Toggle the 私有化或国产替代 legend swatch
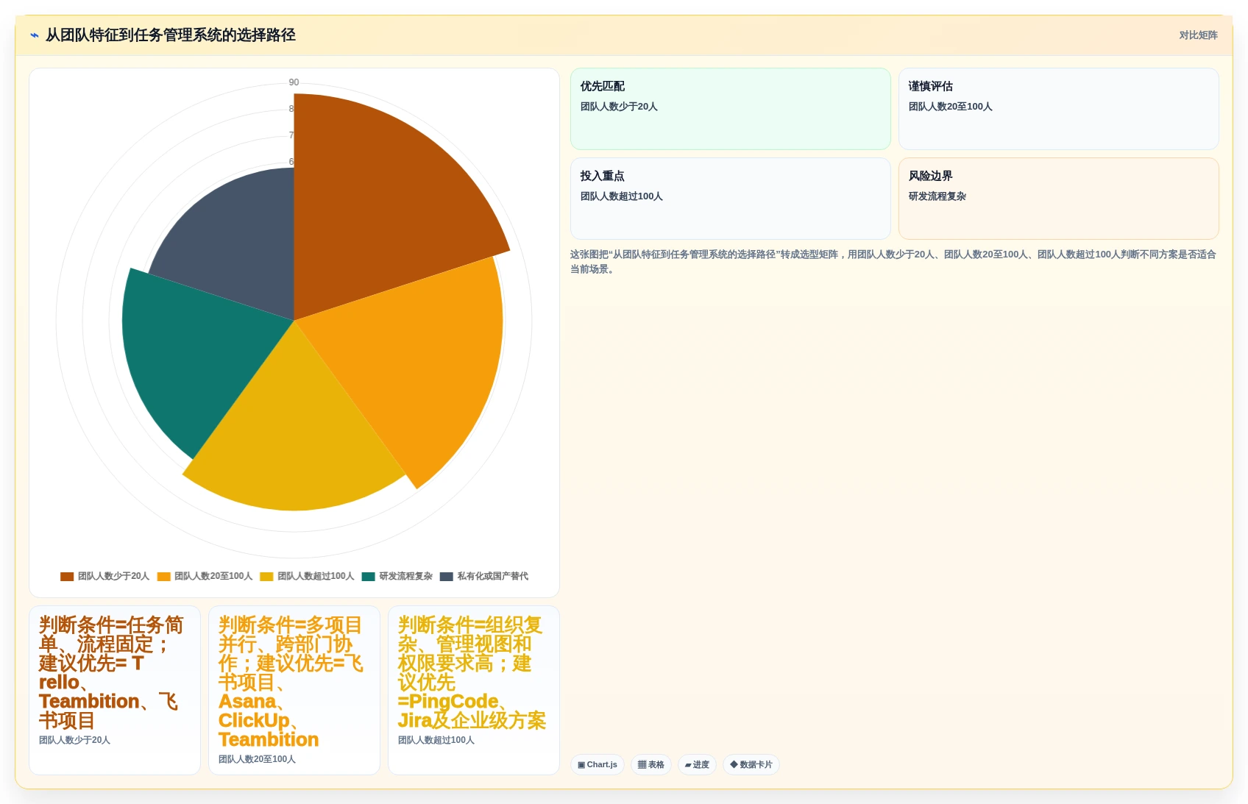Viewport: 1248px width, 804px height. [447, 577]
